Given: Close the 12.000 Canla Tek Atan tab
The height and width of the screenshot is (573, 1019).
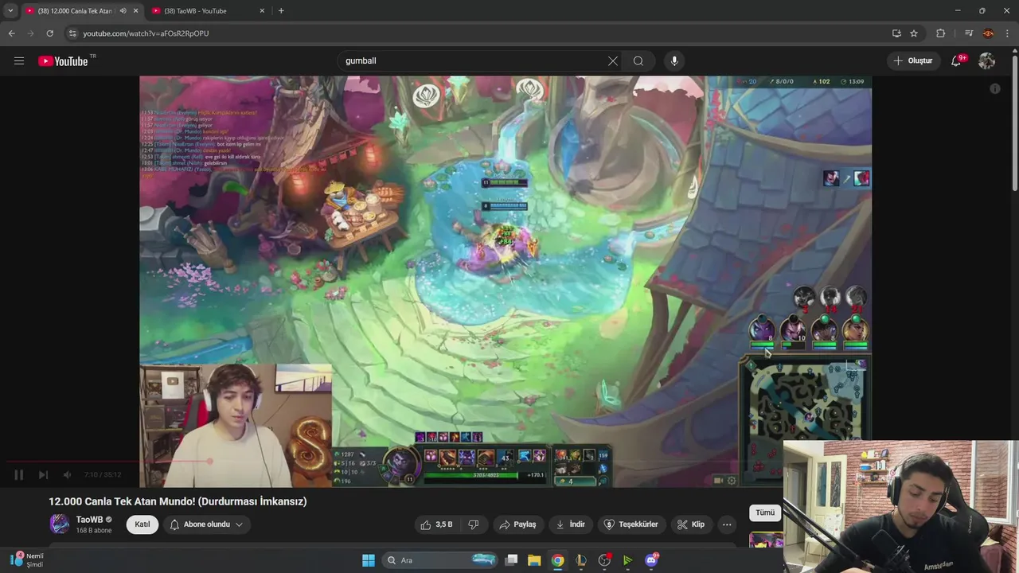Looking at the screenshot, I should [x=135, y=11].
